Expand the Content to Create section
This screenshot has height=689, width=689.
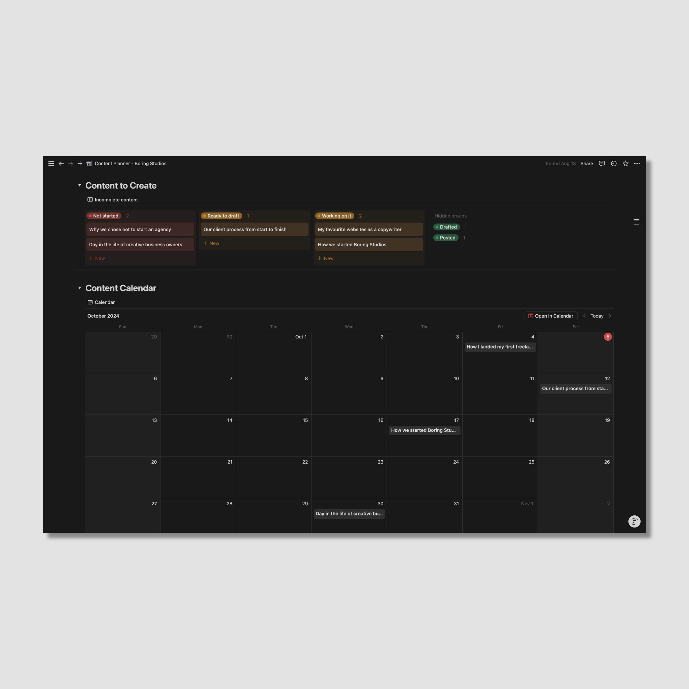pyautogui.click(x=79, y=185)
